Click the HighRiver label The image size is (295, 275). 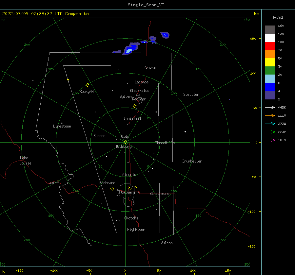136,230
